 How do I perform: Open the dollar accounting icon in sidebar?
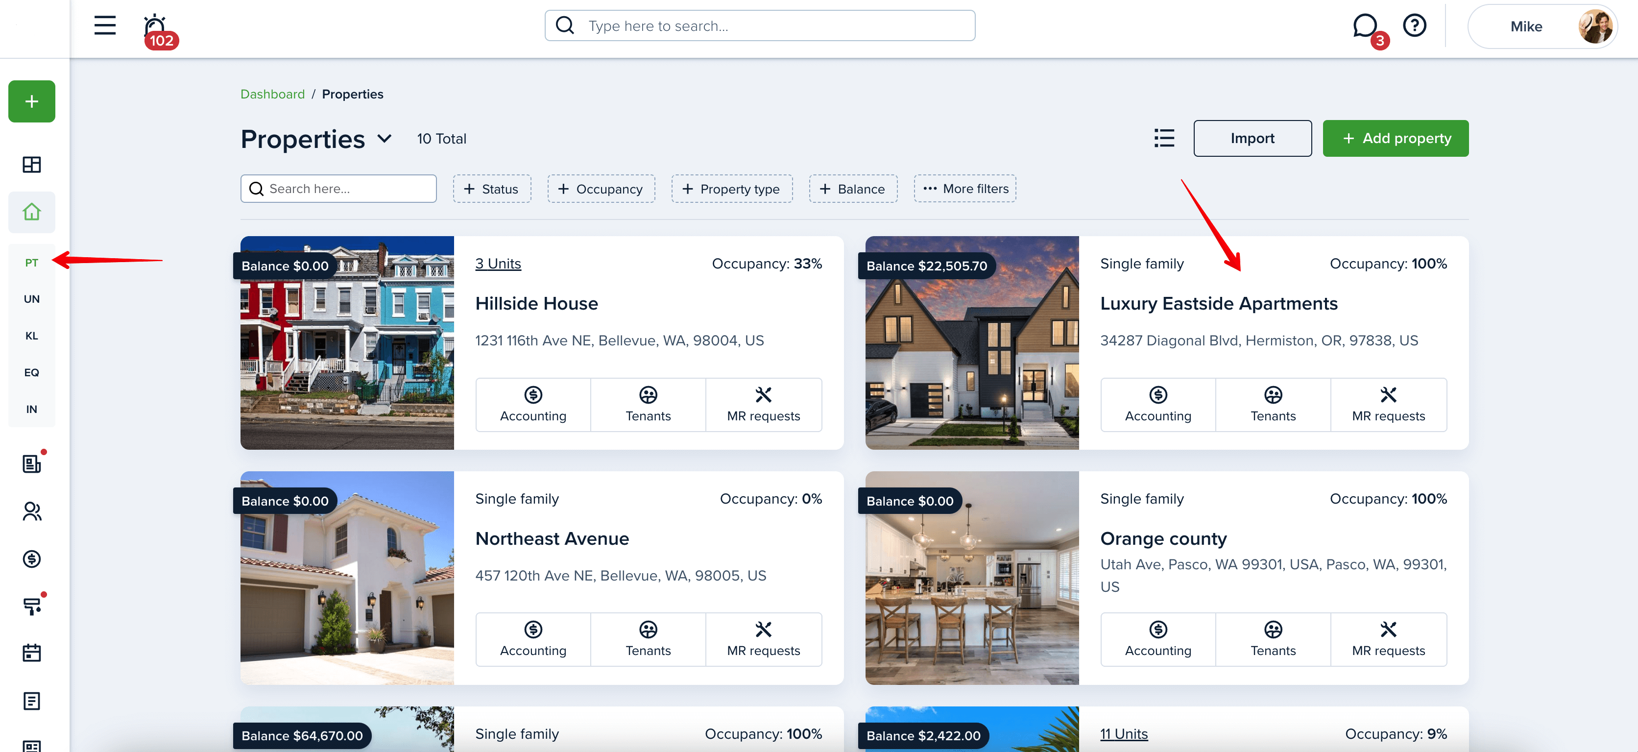(x=32, y=558)
